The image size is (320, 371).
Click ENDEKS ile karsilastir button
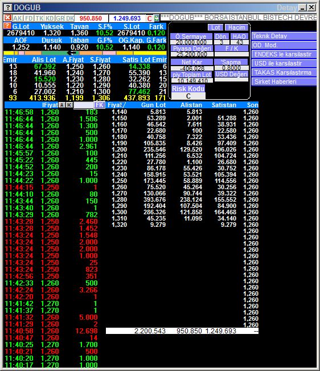click(x=284, y=54)
